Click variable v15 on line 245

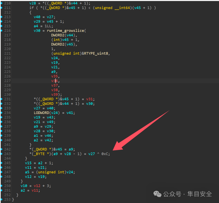pyautogui.click(x=28, y=163)
